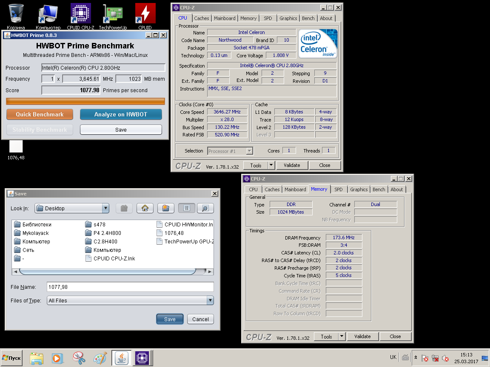Switch to Mainboard tab in upper CPU-Z
The width and height of the screenshot is (490, 367).
tap(225, 18)
